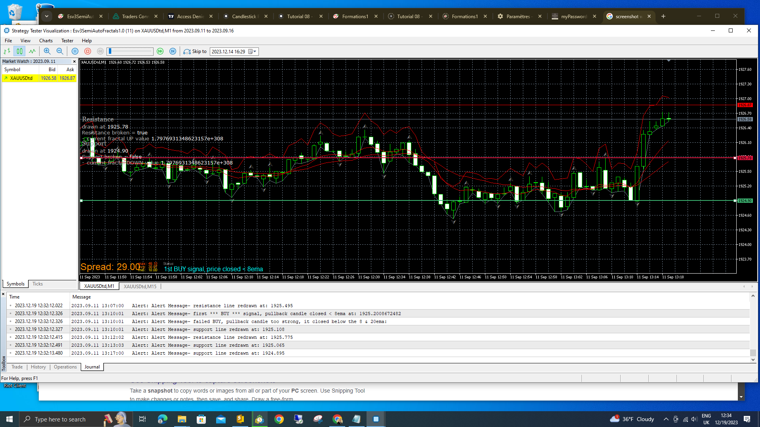The width and height of the screenshot is (760, 427).
Task: Select journal entry first BUY signal
Action: pos(379,314)
